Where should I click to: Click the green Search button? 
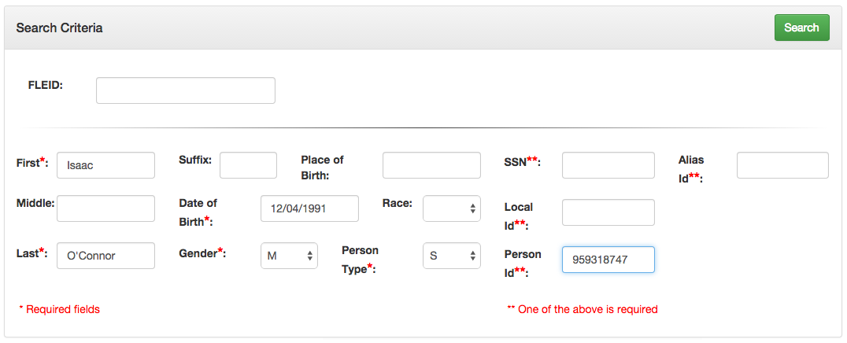point(801,28)
